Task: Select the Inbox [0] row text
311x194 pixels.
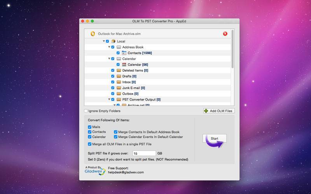Action: coord(129,82)
